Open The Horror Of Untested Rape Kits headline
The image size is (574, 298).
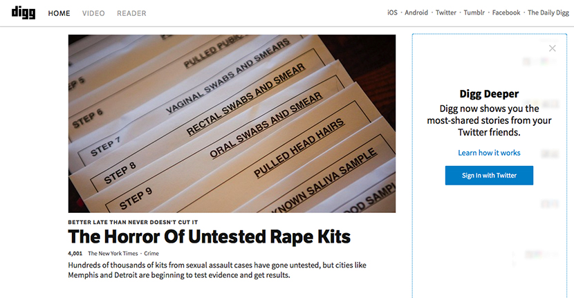(209, 236)
